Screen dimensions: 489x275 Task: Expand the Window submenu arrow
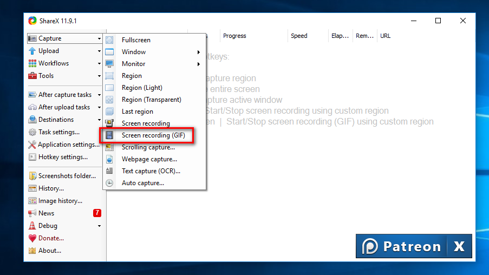[198, 52]
